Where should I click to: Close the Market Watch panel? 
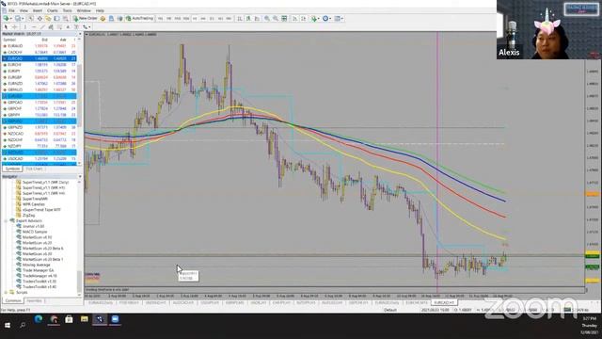coord(80,34)
